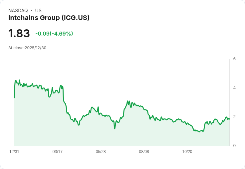Choose the 08/08 x-axis date
245x169 pixels.
(x=144, y=152)
